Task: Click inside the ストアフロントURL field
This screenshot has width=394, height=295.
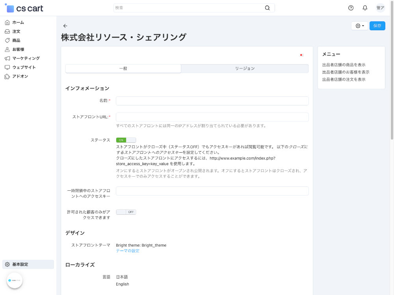Action: [x=212, y=117]
